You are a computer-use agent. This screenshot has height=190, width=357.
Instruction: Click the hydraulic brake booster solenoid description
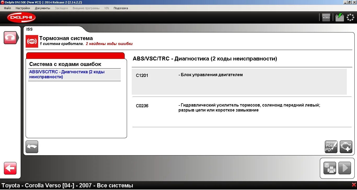[249, 108]
